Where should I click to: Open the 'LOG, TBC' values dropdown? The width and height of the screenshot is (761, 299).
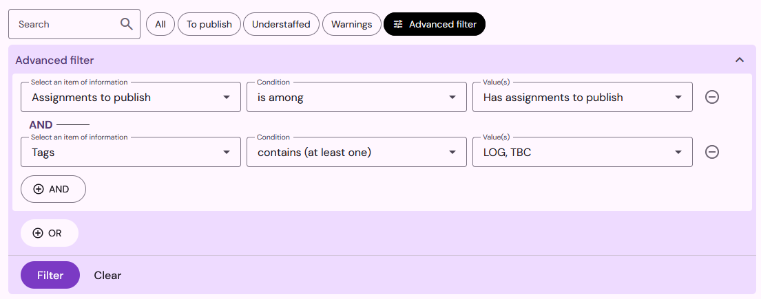tap(583, 152)
